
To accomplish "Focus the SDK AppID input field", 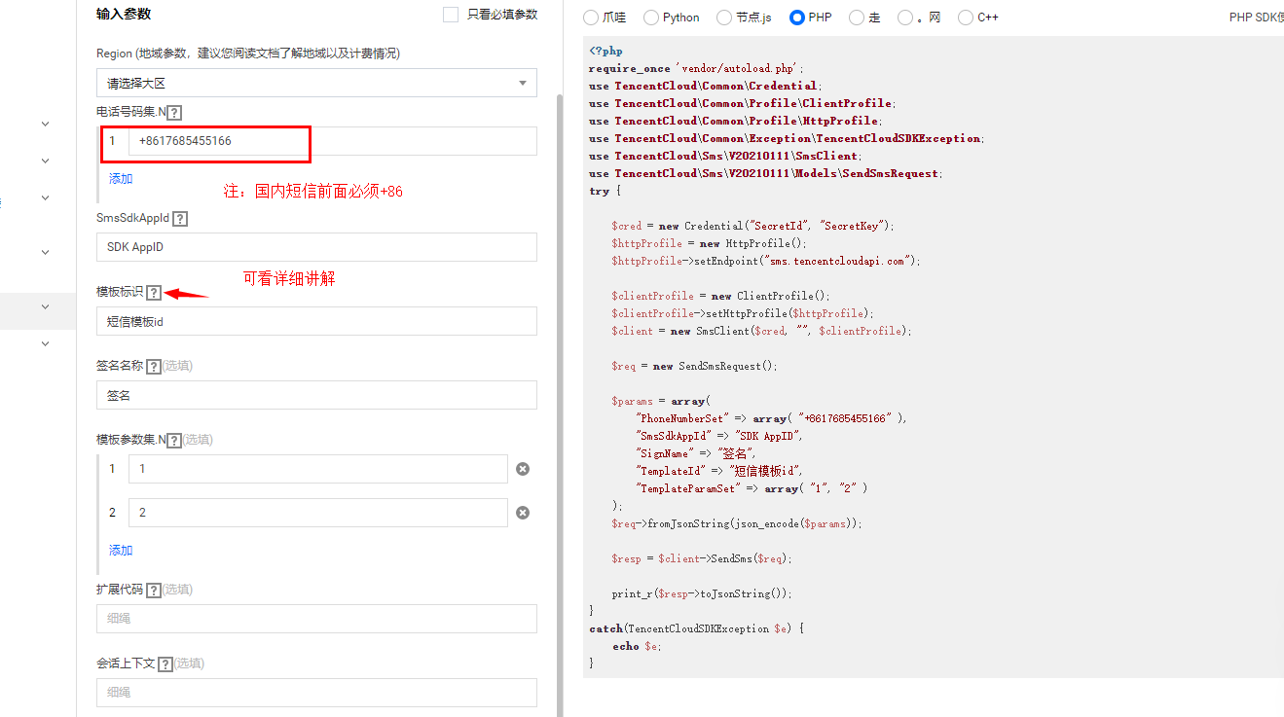I will (316, 247).
